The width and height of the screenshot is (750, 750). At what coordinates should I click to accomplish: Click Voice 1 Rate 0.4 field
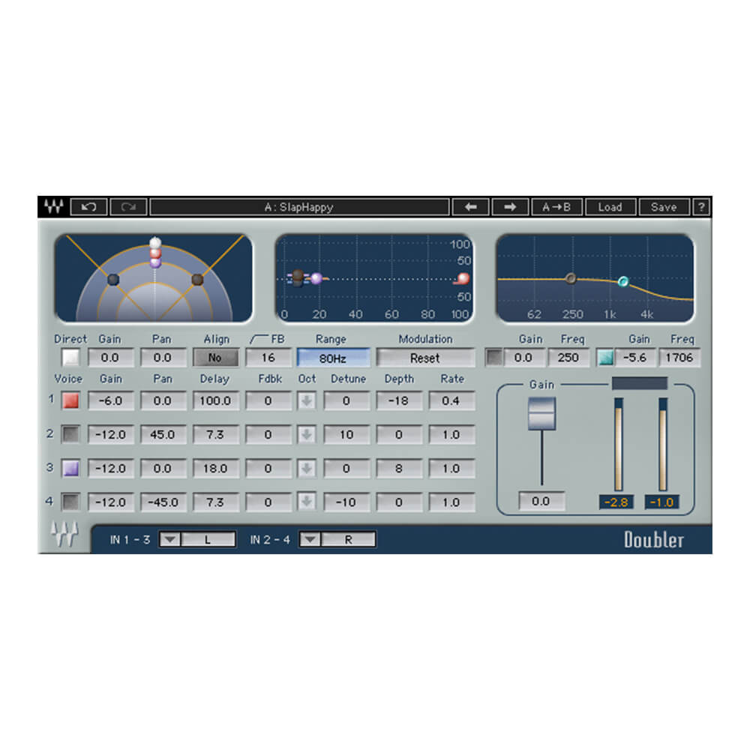tap(451, 400)
